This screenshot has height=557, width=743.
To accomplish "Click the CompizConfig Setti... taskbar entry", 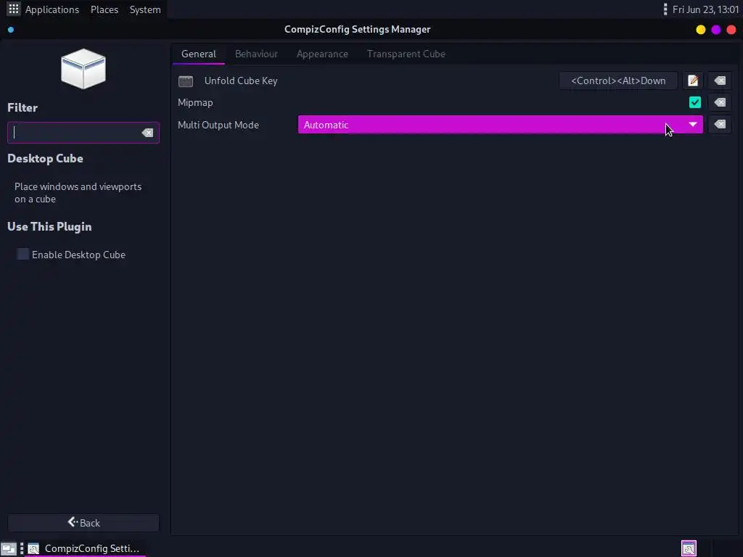I will pyautogui.click(x=86, y=548).
